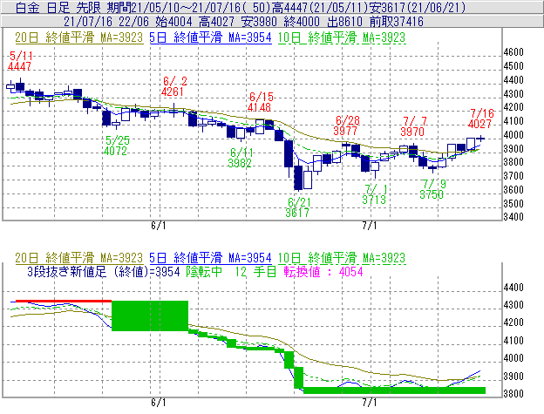544x414 pixels.
Task: Click the 3段抜き新値足 (終値)=3954 text
Action: [104, 271]
